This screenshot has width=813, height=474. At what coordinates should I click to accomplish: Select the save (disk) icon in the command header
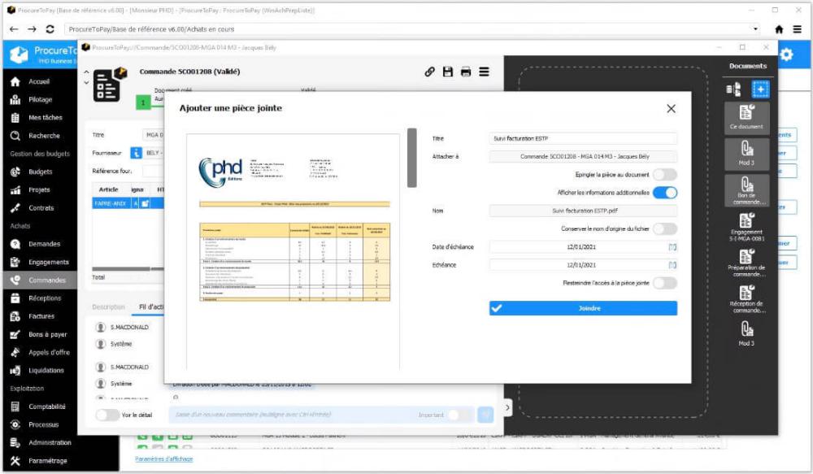[448, 73]
